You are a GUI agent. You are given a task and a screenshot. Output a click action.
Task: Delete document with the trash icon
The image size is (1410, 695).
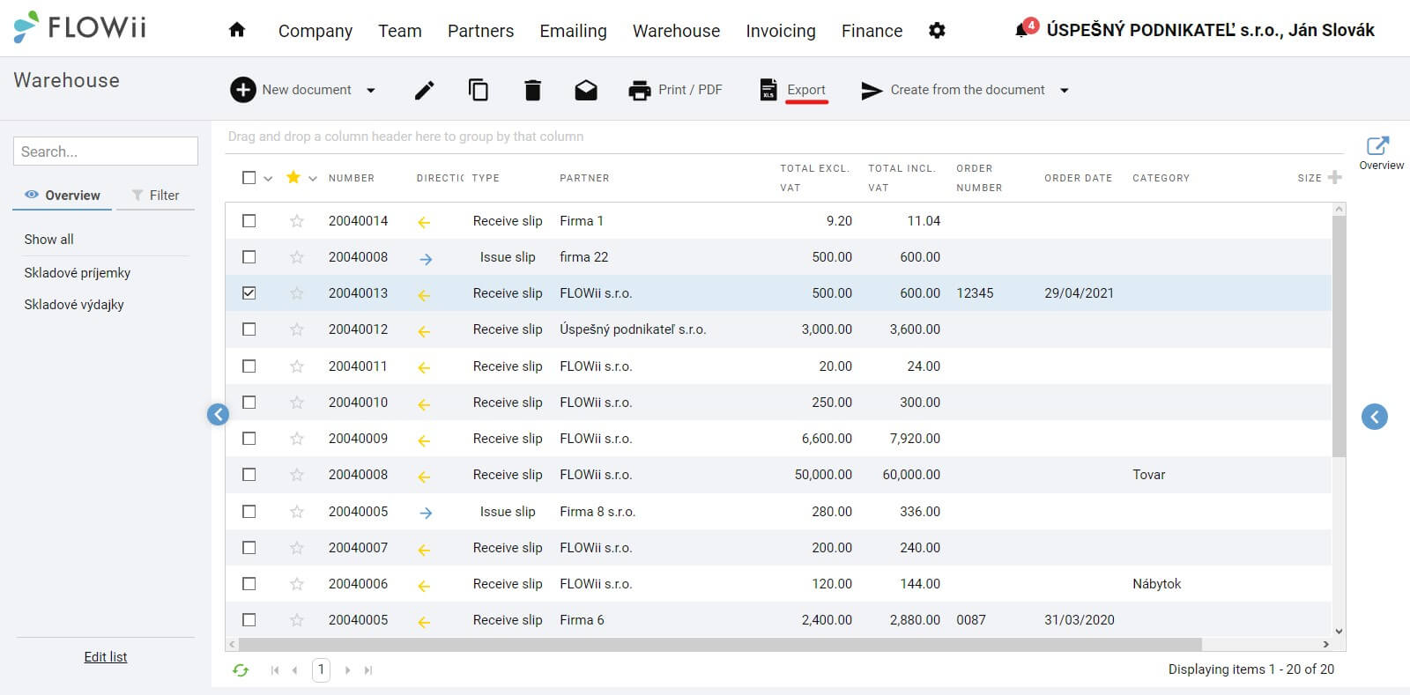[x=532, y=90]
